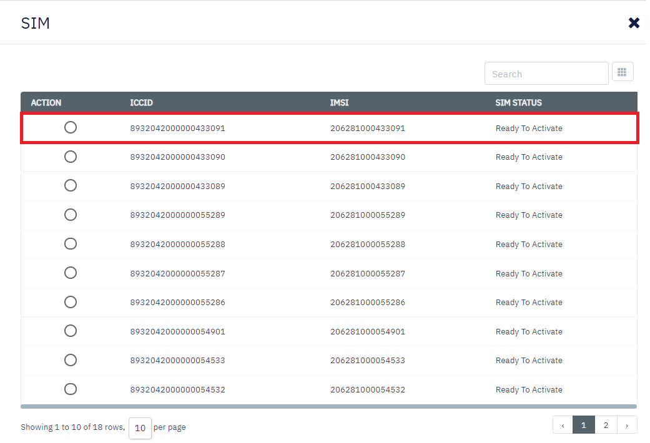Select radio for ICCID 8932042000000433091

(x=71, y=127)
